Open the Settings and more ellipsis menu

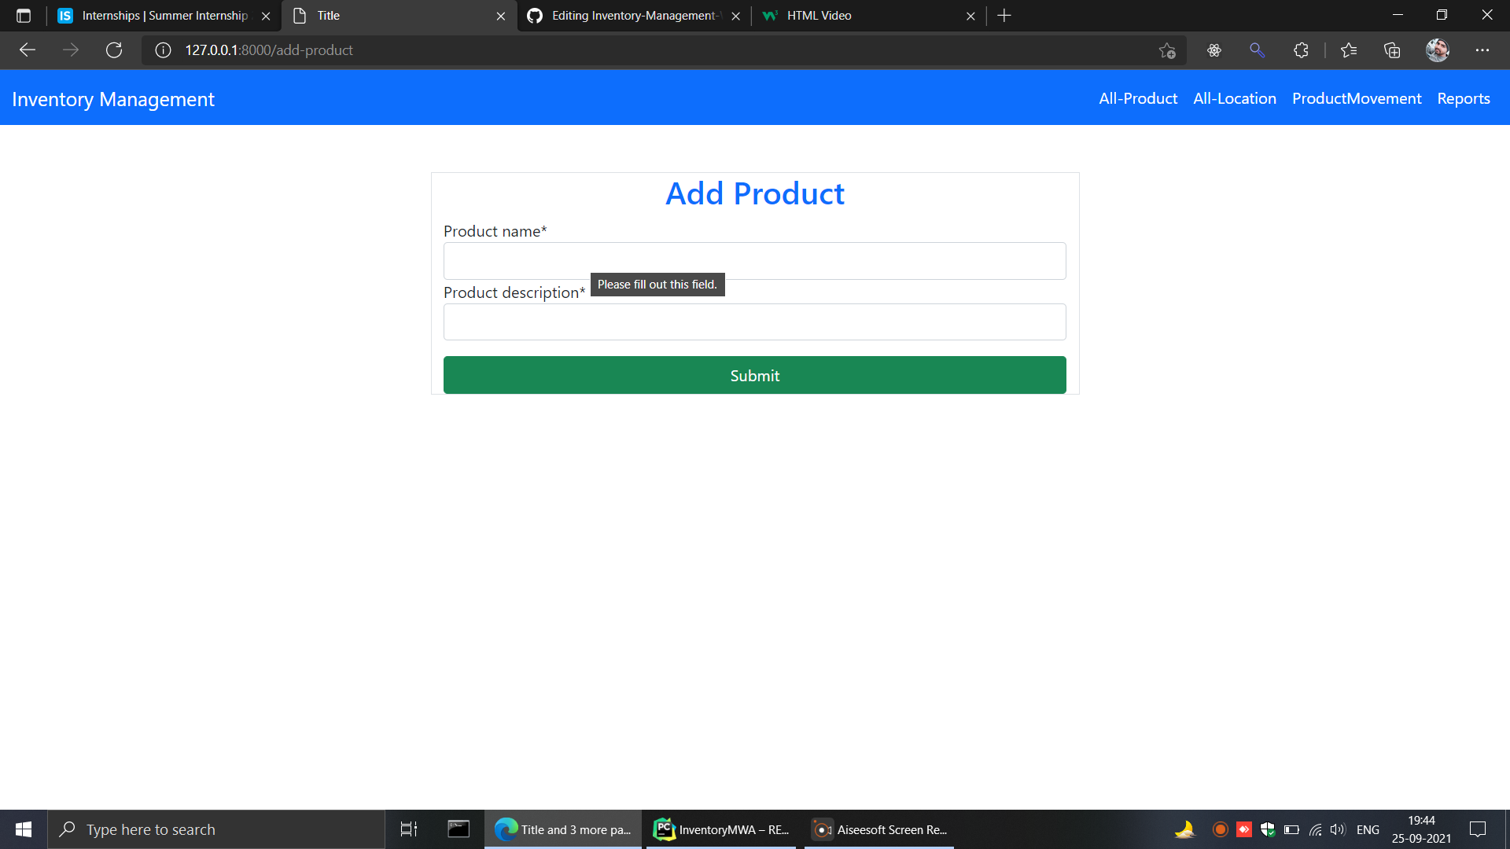1483,50
